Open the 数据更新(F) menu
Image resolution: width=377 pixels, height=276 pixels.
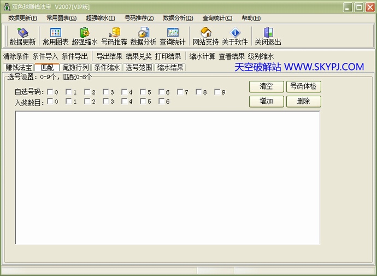pos(23,18)
